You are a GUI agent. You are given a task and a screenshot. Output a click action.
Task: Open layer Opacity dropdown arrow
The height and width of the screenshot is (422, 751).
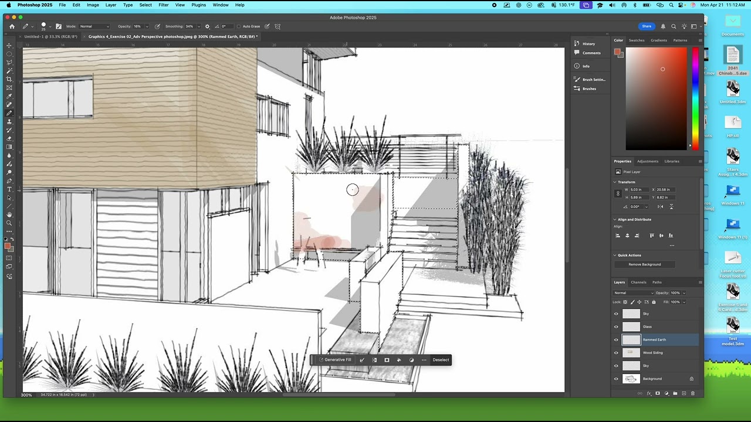[684, 293]
